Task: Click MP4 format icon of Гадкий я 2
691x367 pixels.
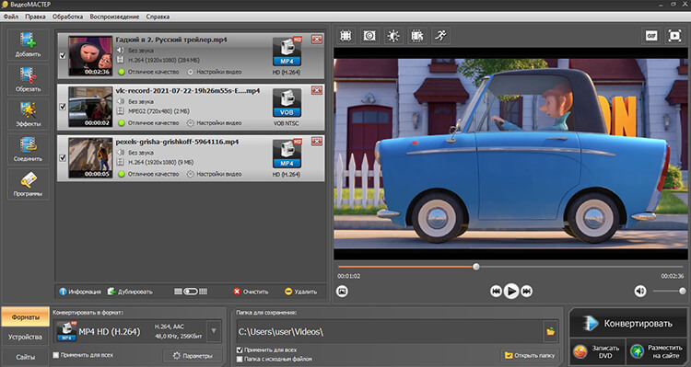Action: pos(287,51)
